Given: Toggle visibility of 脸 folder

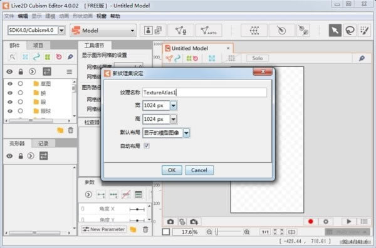Looking at the screenshot, I should (10, 93).
